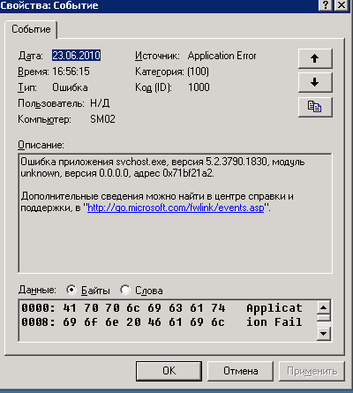Click the Данные label
The width and height of the screenshot is (353, 393).
tap(37, 290)
